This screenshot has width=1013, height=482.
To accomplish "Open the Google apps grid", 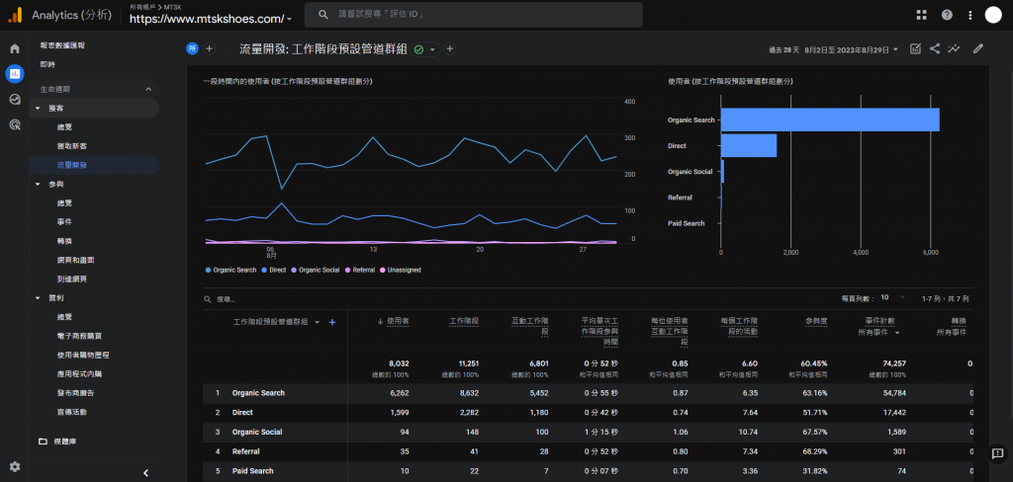I will (x=921, y=15).
